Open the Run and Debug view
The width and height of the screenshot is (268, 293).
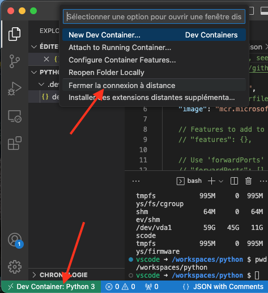click(x=14, y=89)
